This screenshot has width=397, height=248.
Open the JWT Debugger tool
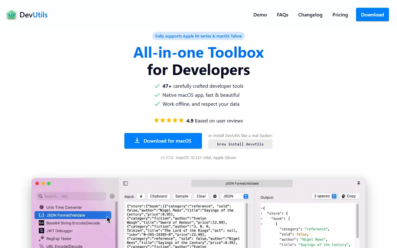(x=60, y=231)
